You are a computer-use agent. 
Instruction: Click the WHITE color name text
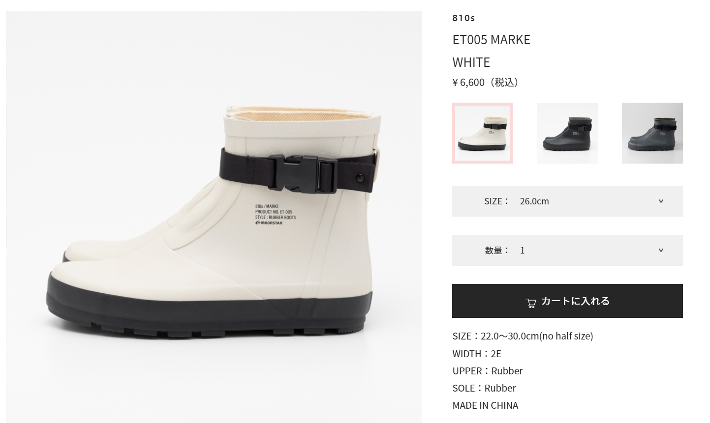471,62
